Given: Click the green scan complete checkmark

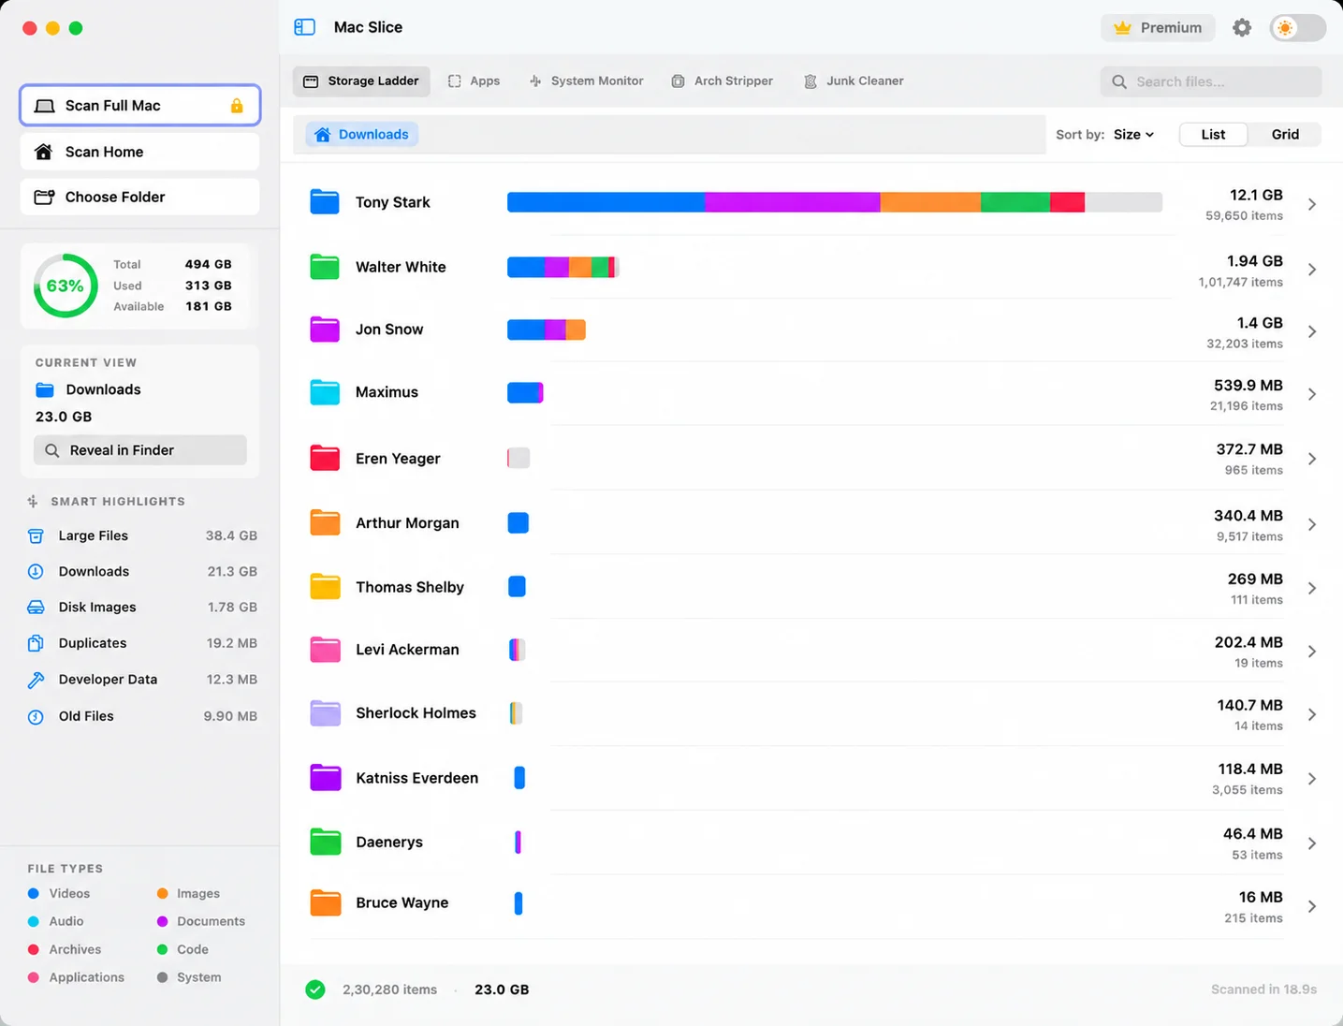Looking at the screenshot, I should click(x=315, y=989).
